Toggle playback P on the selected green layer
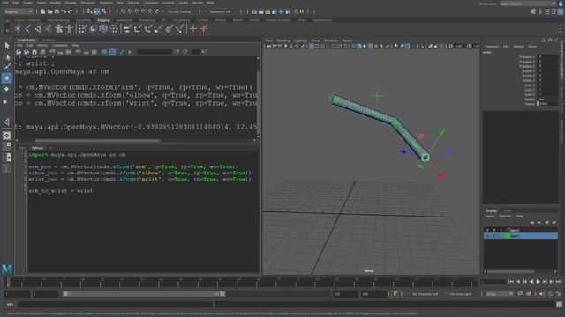565x317 pixels. click(x=494, y=236)
